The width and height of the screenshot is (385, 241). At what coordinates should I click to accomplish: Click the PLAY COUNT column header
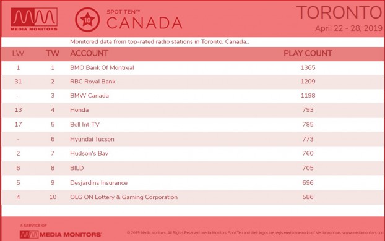(x=308, y=53)
